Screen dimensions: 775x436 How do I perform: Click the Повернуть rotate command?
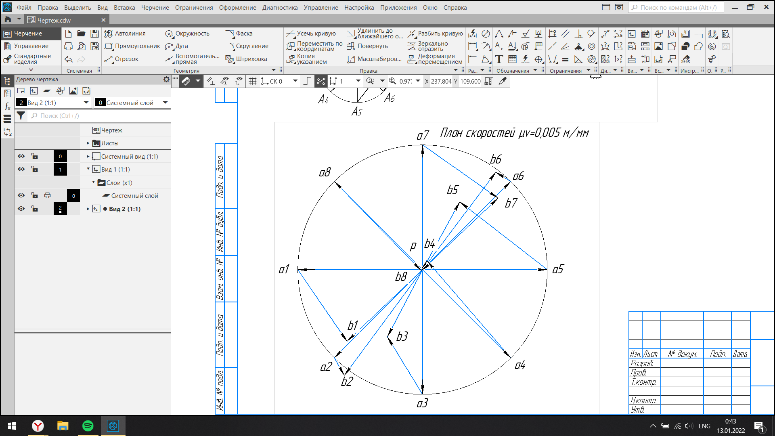click(x=367, y=46)
